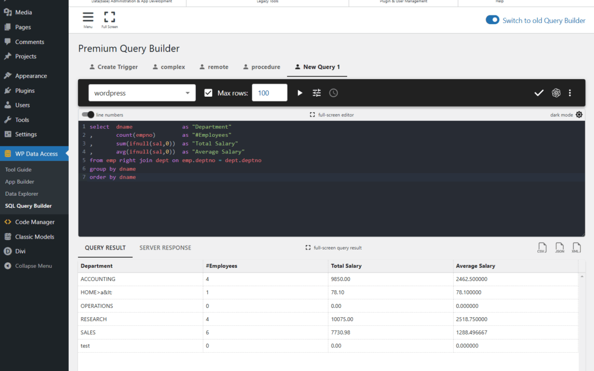
Task: Click the 10075.00 total salary cell
Action: click(391, 319)
